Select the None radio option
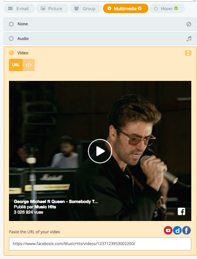This screenshot has height=259, width=197. pos(11,24)
